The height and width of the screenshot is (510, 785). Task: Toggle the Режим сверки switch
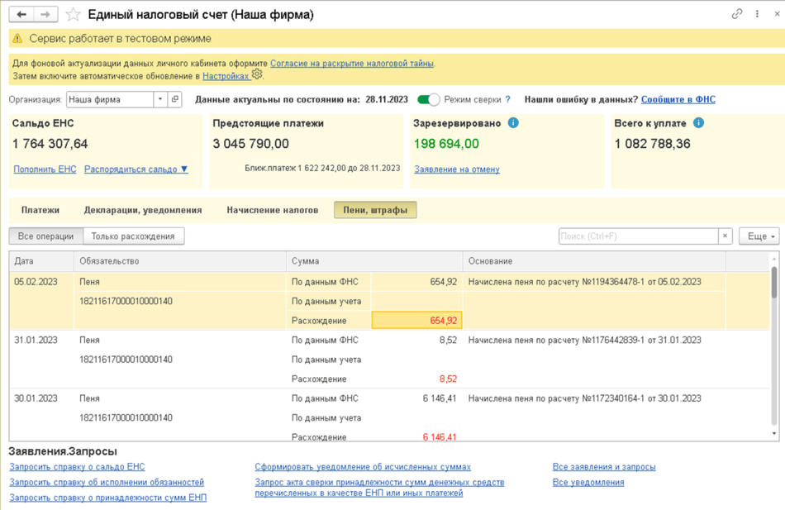428,99
